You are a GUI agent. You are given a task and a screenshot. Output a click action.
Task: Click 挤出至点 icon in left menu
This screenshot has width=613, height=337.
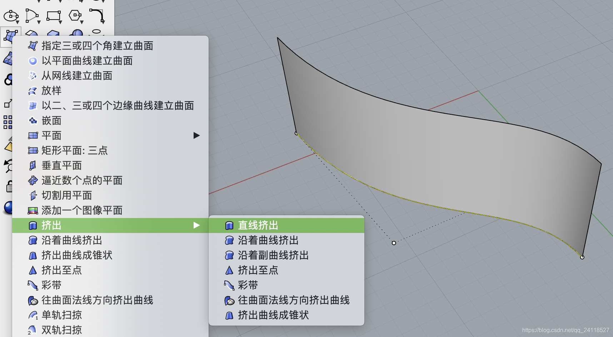click(33, 270)
